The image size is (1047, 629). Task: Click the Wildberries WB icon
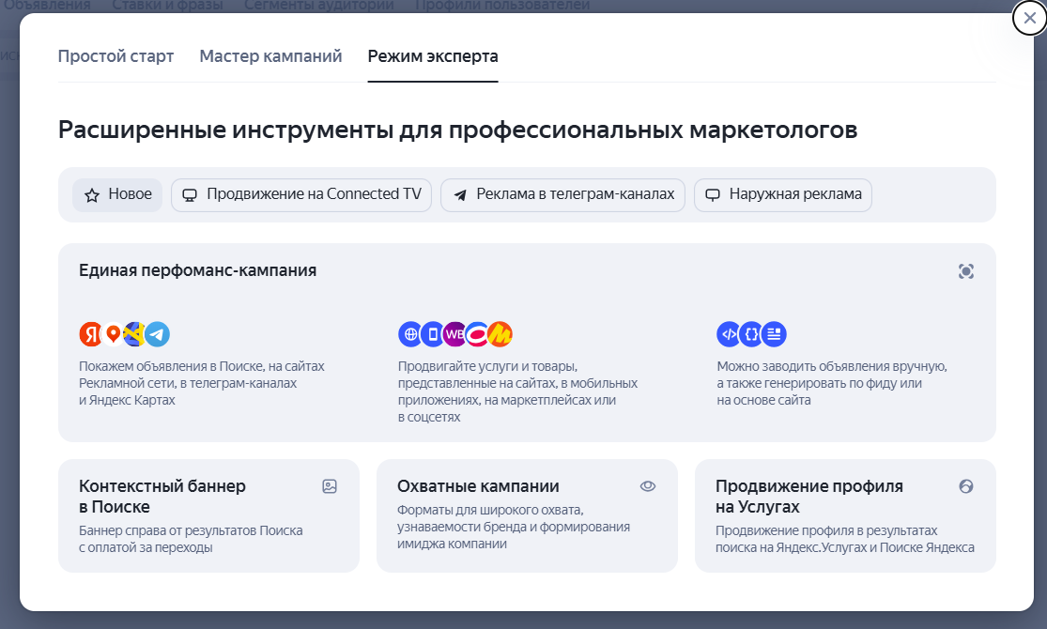[x=454, y=334]
